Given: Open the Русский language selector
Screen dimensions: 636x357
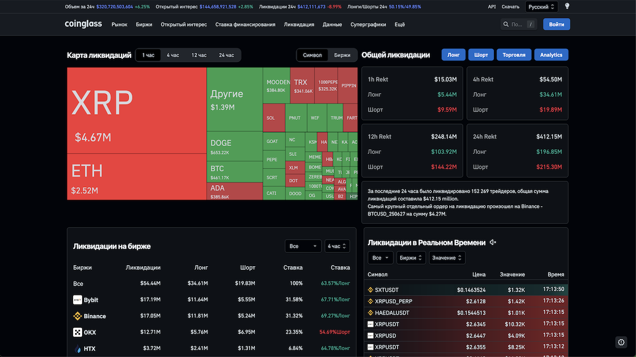Looking at the screenshot, I should (x=542, y=7).
